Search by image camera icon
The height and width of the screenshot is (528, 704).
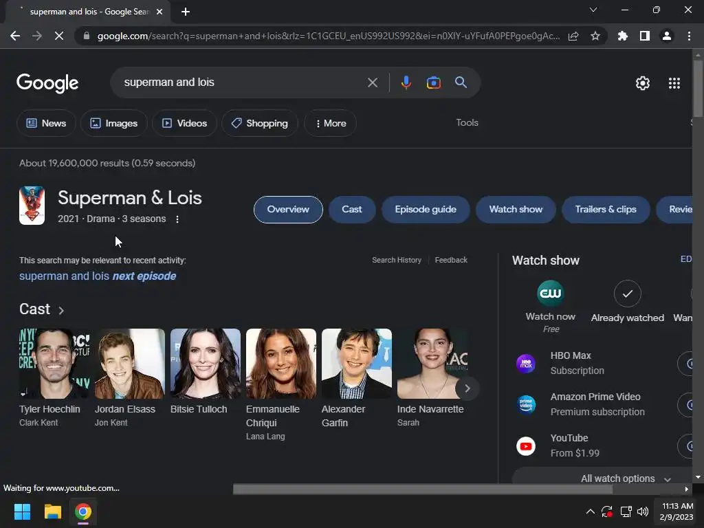point(433,82)
